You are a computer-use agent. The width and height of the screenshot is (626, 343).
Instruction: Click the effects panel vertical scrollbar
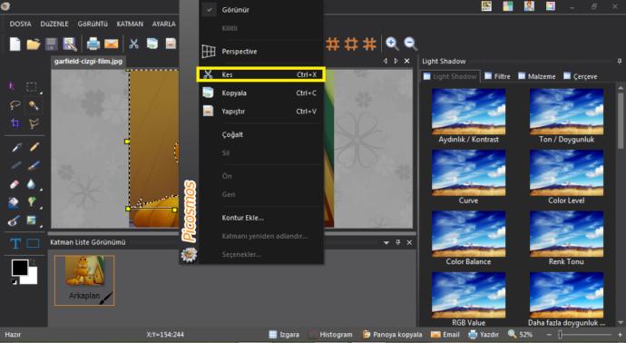coord(620,120)
